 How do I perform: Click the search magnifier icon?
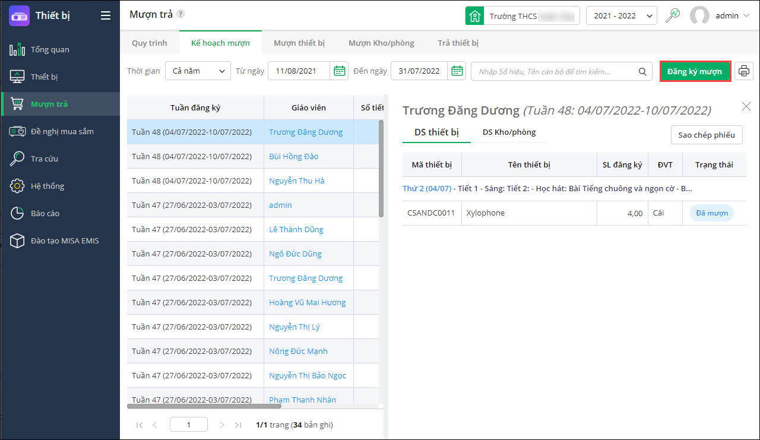coord(642,71)
